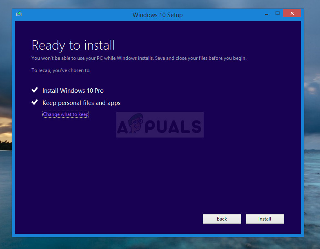Maximize the Windows 10 Setup window
This screenshot has width=320, height=249.
[x=278, y=13]
